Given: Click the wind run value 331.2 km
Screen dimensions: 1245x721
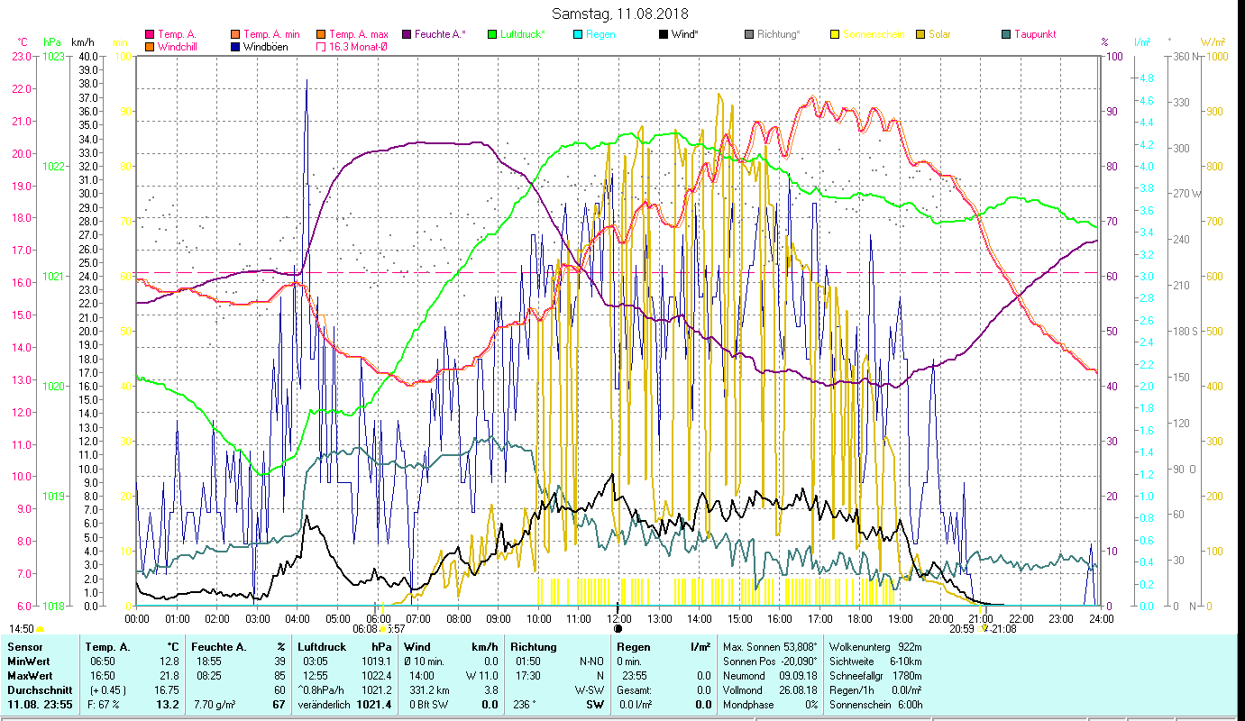Looking at the screenshot, I should pos(428,690).
